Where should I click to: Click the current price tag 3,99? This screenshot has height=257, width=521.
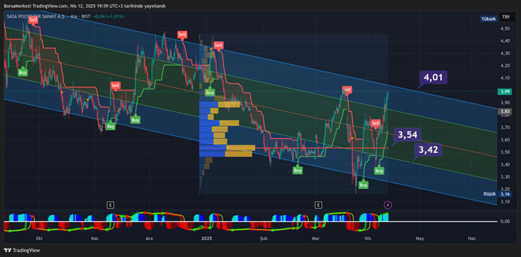[x=505, y=91]
